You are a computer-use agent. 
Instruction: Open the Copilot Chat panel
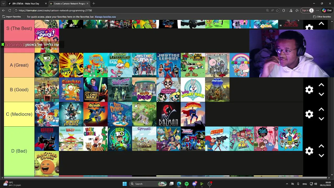(327, 10)
